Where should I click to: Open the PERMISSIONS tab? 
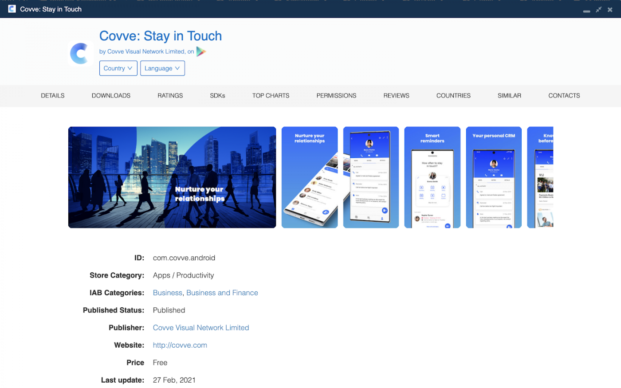(x=336, y=95)
